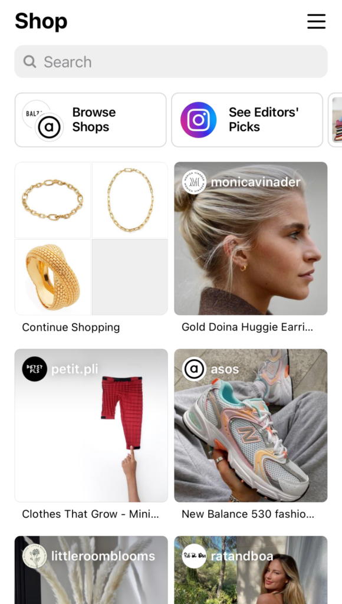View the red Clothes That Grow pants

pyautogui.click(x=91, y=425)
